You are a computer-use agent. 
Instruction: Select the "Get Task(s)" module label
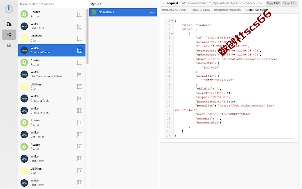[x=38, y=137]
